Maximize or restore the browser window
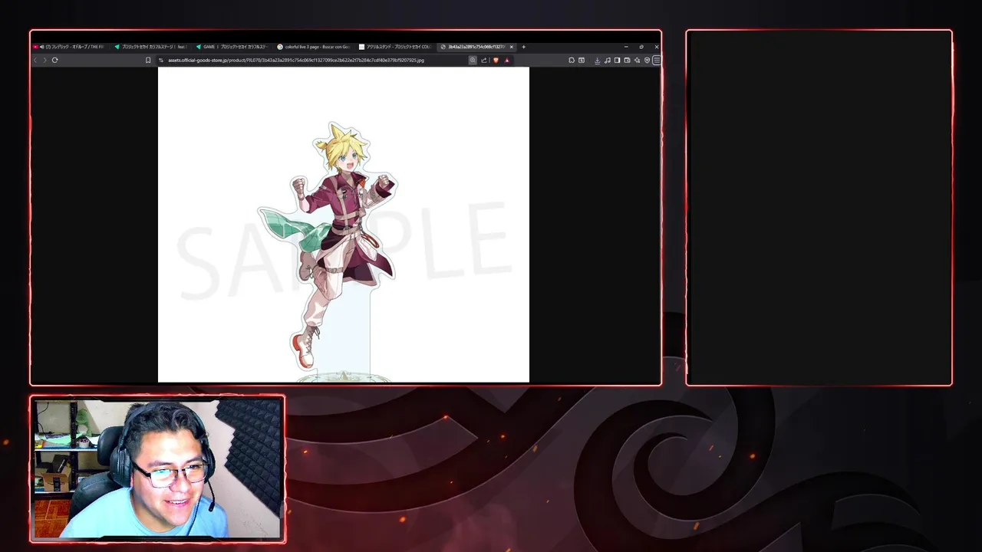 click(x=641, y=47)
